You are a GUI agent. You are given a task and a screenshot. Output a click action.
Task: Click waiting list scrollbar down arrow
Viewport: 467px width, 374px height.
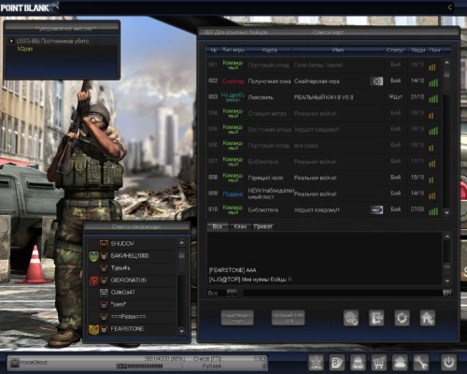click(x=182, y=332)
